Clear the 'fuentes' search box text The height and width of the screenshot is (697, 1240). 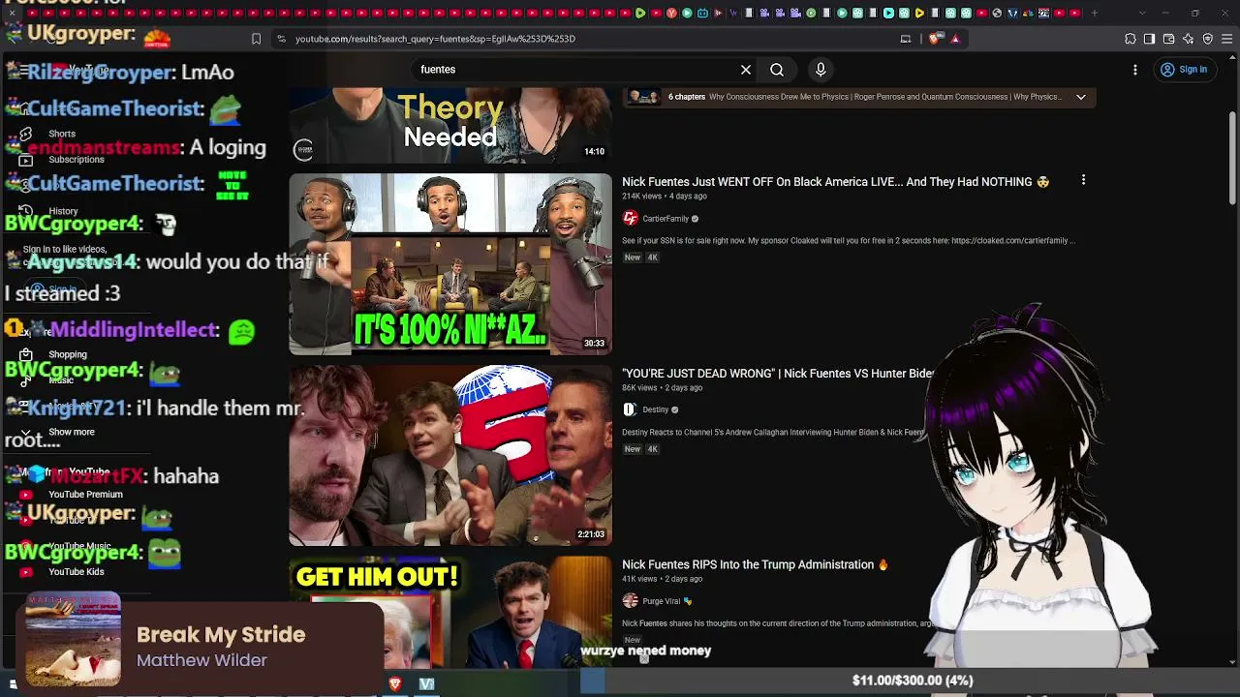(x=746, y=70)
